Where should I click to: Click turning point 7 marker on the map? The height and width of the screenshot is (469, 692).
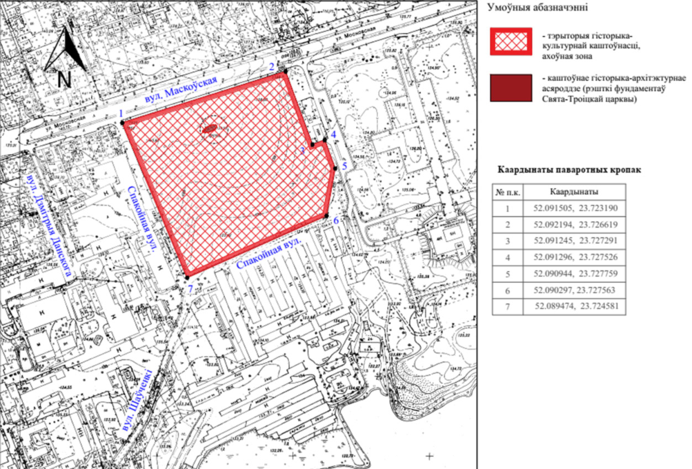(186, 276)
